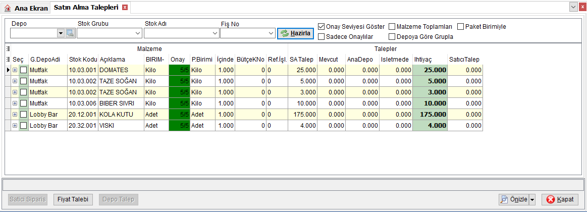
Task: Open the Depo dropdown
Action: [x=61, y=33]
